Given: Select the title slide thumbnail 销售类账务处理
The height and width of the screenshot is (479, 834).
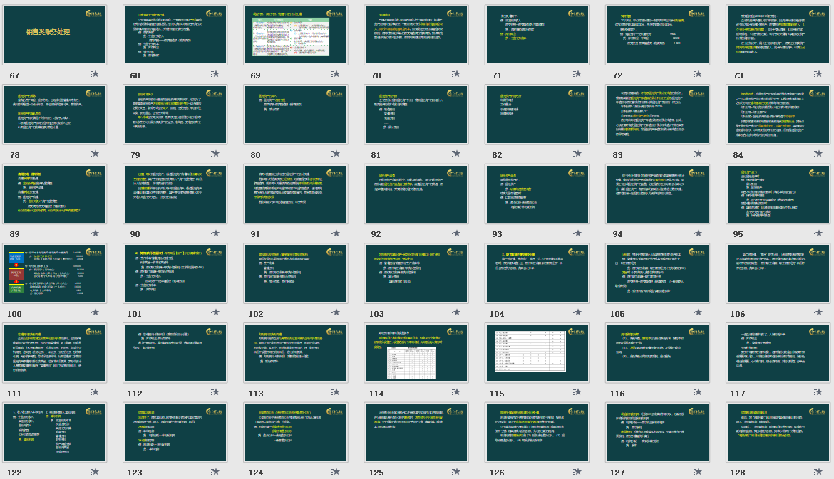Looking at the screenshot, I should coord(55,35).
